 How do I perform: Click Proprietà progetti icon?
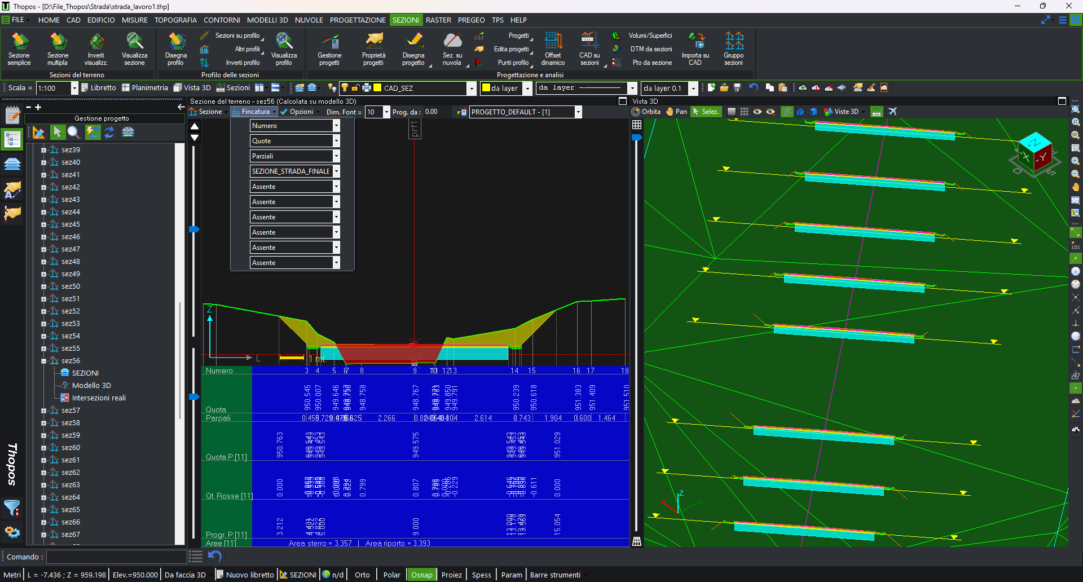(x=373, y=49)
